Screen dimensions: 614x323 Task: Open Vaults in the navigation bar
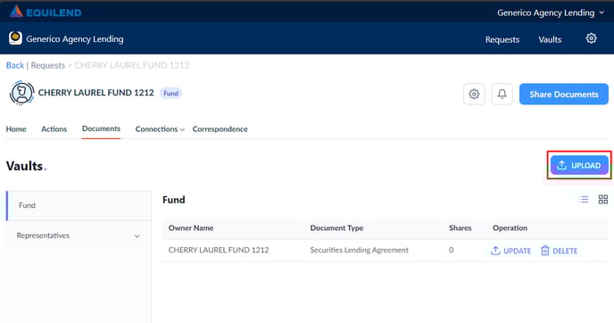550,39
